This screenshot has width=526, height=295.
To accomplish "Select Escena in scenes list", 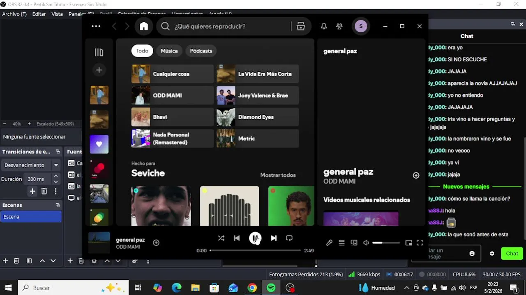I will point(31,217).
